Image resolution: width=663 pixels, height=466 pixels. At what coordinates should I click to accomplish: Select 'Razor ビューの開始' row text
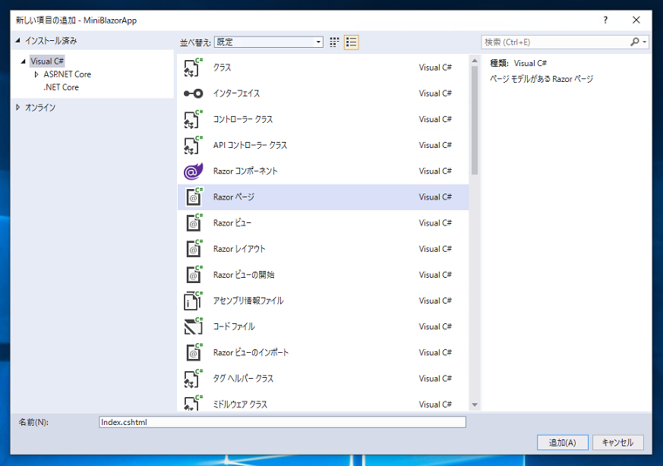pyautogui.click(x=243, y=274)
